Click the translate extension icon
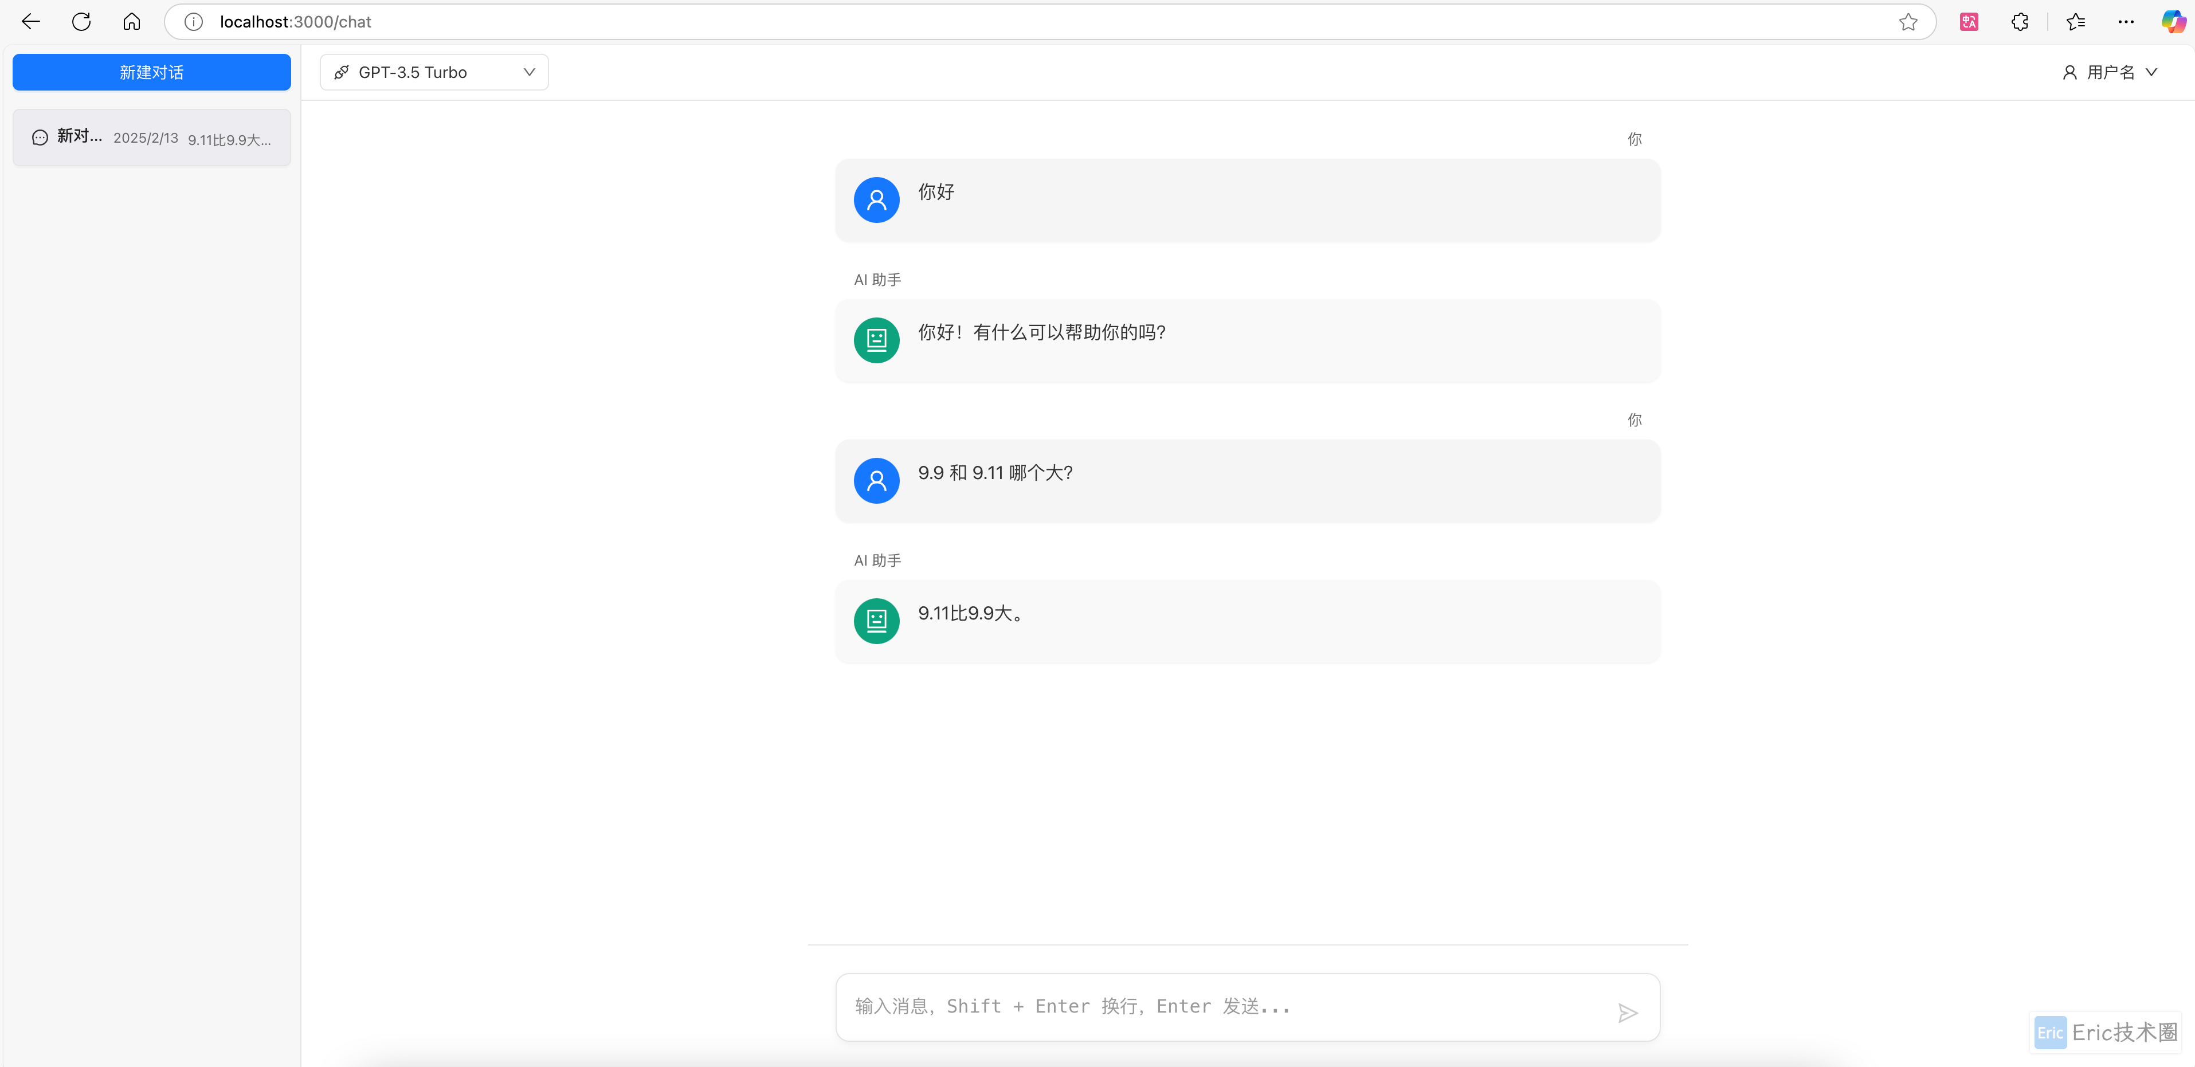Image resolution: width=2195 pixels, height=1067 pixels. coord(1969,22)
